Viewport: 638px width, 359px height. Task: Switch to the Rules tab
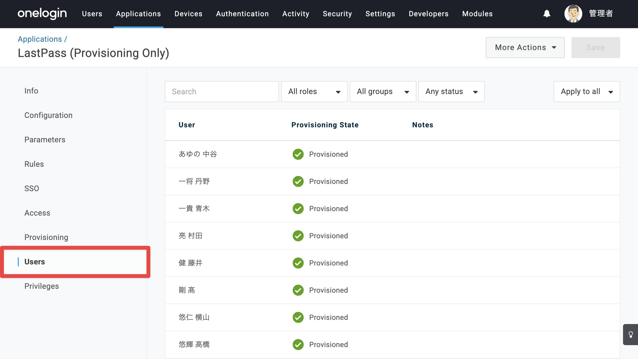[x=34, y=164]
